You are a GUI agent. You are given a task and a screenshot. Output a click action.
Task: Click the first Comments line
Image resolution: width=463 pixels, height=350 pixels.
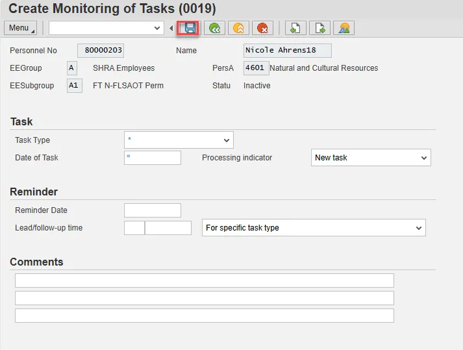click(x=204, y=281)
